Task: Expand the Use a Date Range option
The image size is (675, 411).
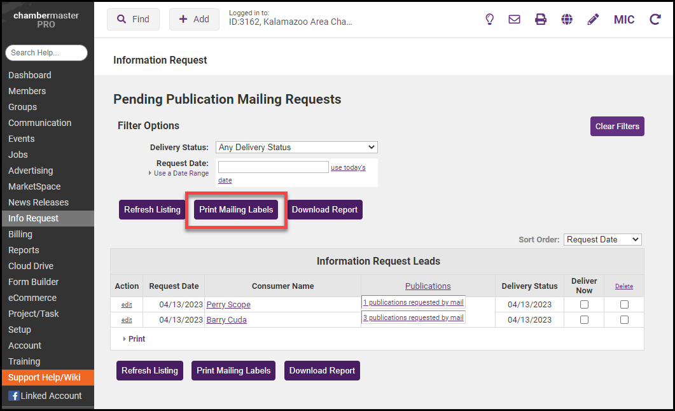Action: (x=181, y=173)
